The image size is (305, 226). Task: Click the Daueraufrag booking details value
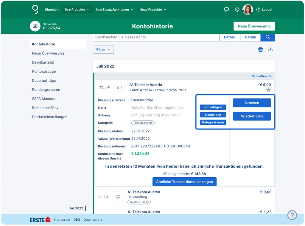tap(142, 100)
